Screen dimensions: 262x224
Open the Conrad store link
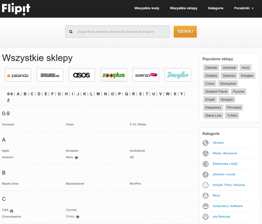pos(71,210)
